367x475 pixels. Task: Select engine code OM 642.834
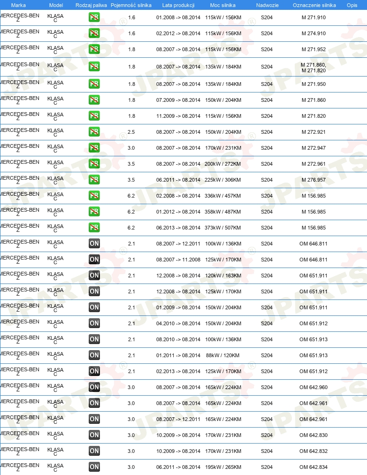pyautogui.click(x=313, y=467)
